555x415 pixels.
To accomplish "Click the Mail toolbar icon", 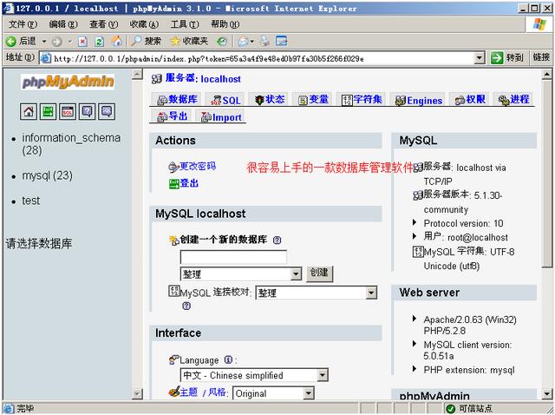I will point(243,42).
